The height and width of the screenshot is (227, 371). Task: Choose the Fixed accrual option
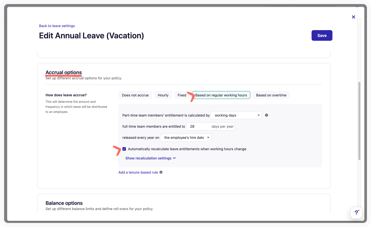pyautogui.click(x=182, y=95)
